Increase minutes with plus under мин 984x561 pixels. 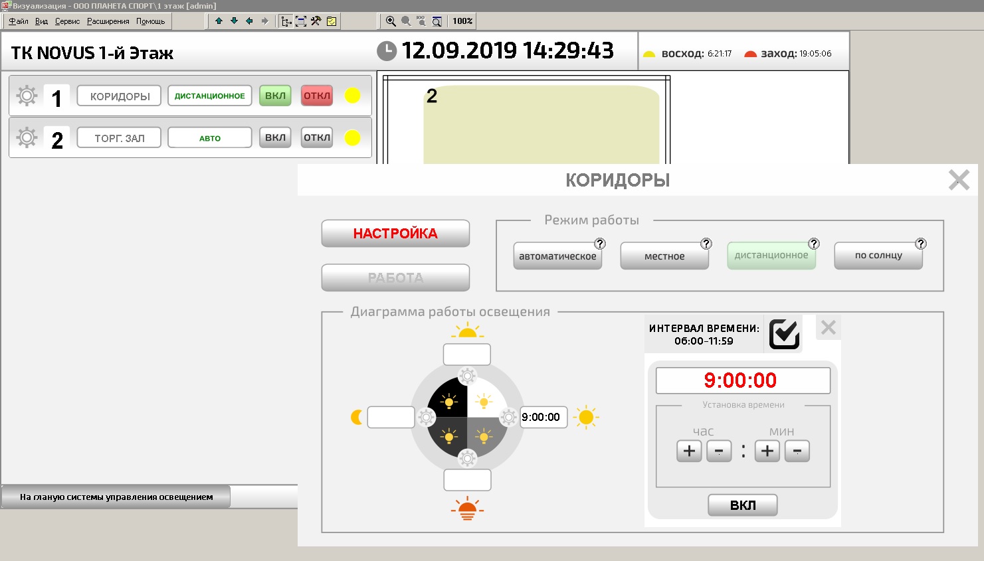pyautogui.click(x=767, y=451)
